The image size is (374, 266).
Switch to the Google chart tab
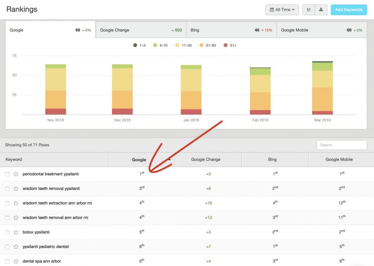50,30
